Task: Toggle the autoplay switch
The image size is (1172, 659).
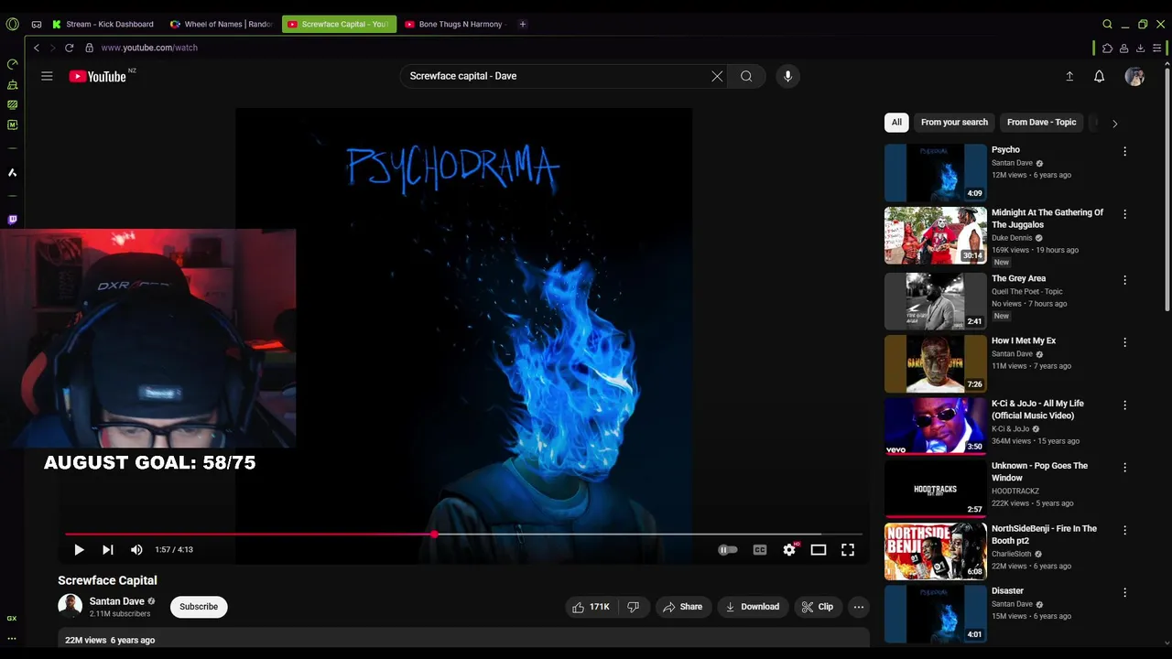Action: click(x=727, y=549)
